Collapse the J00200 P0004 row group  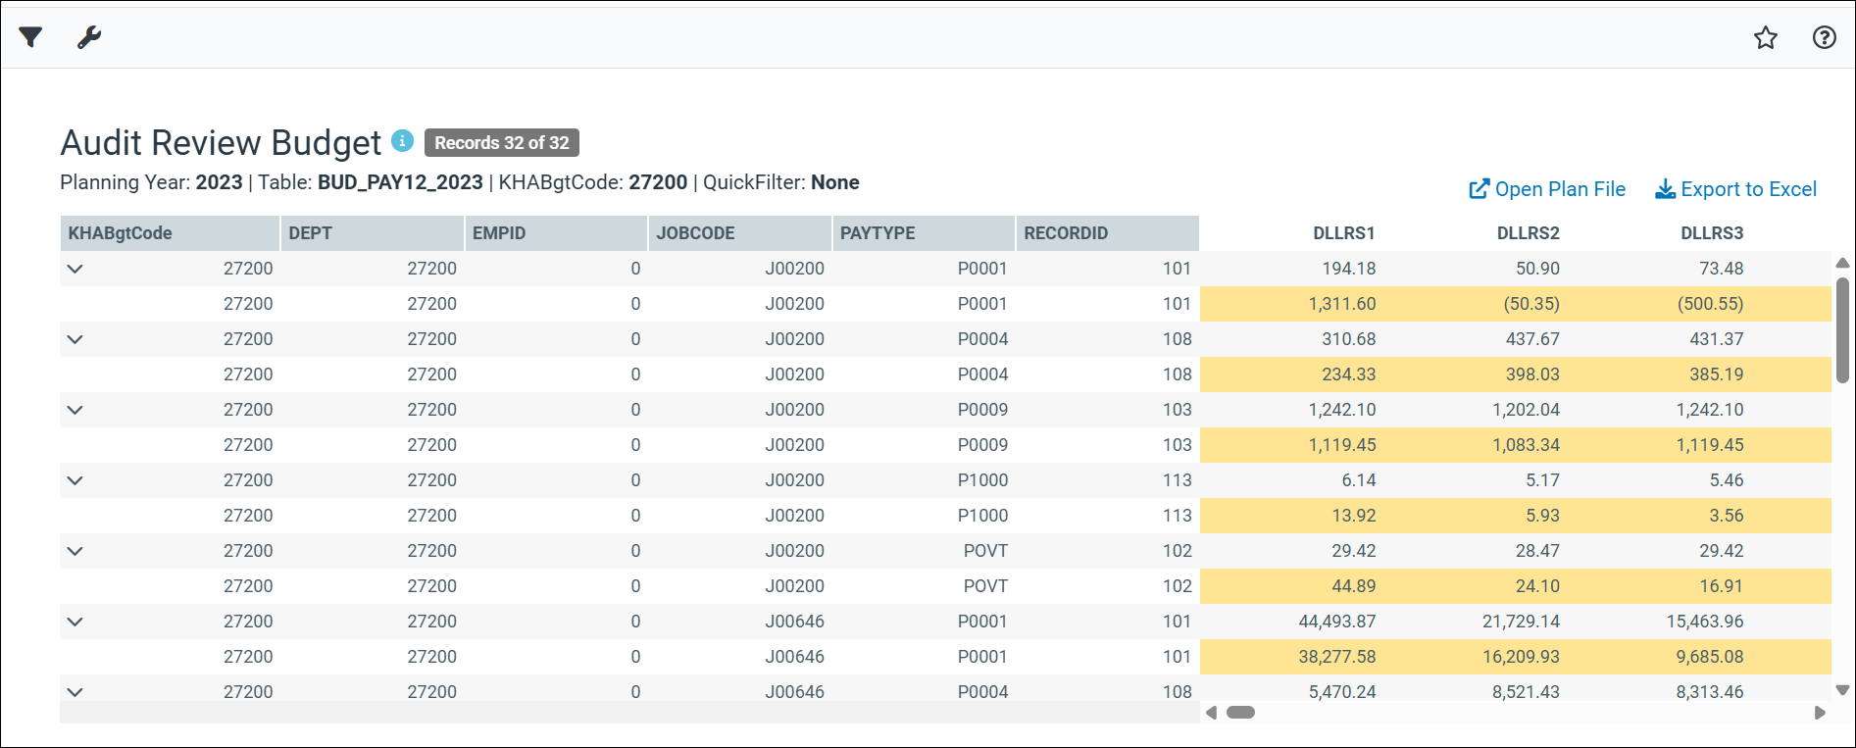(x=75, y=339)
